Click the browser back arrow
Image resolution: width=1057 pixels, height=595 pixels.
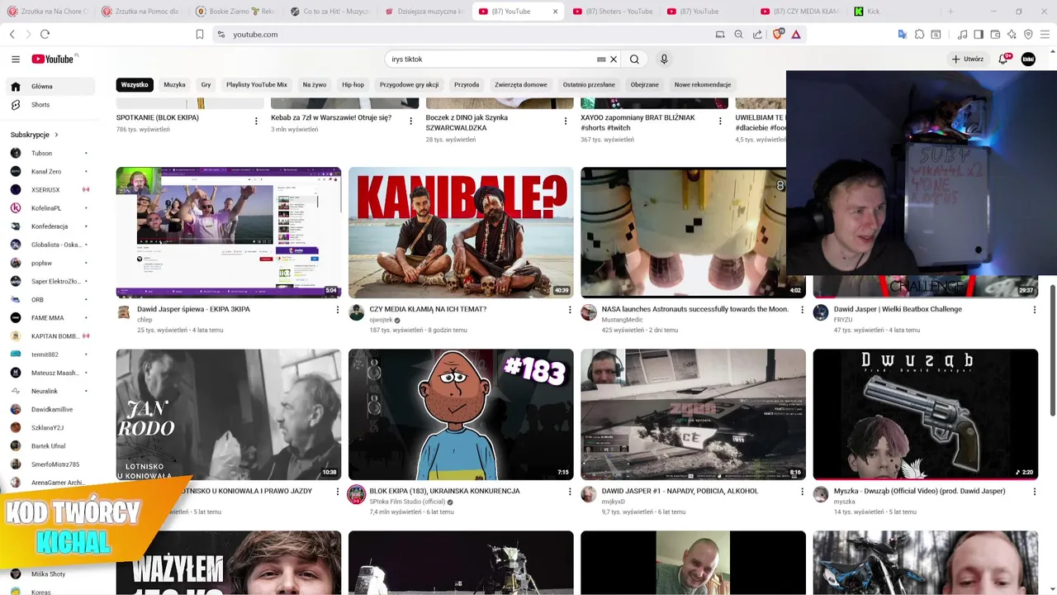12,34
